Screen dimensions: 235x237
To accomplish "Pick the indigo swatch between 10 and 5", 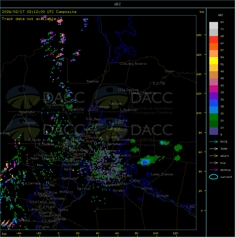I will coord(214,131).
